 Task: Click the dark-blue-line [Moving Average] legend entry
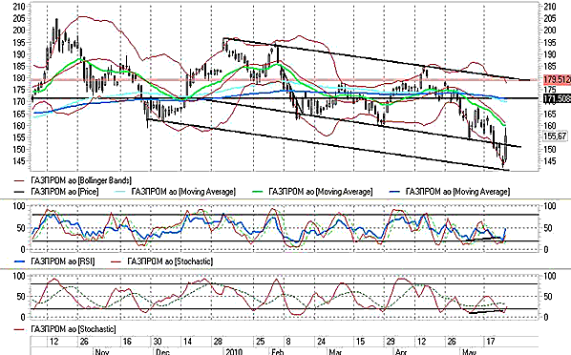coord(450,192)
